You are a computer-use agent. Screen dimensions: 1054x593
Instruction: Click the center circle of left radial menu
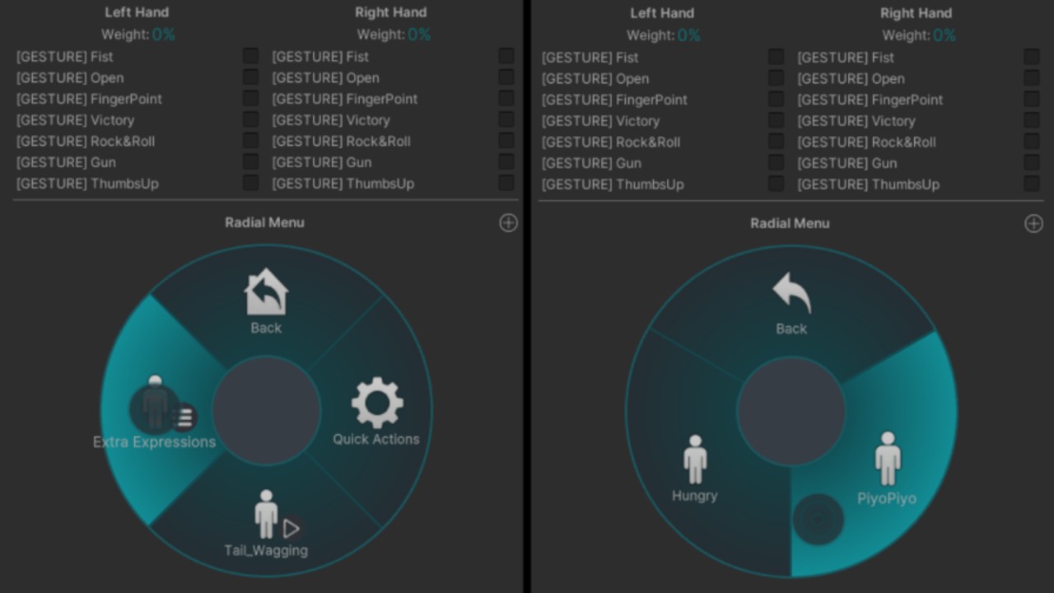point(266,410)
